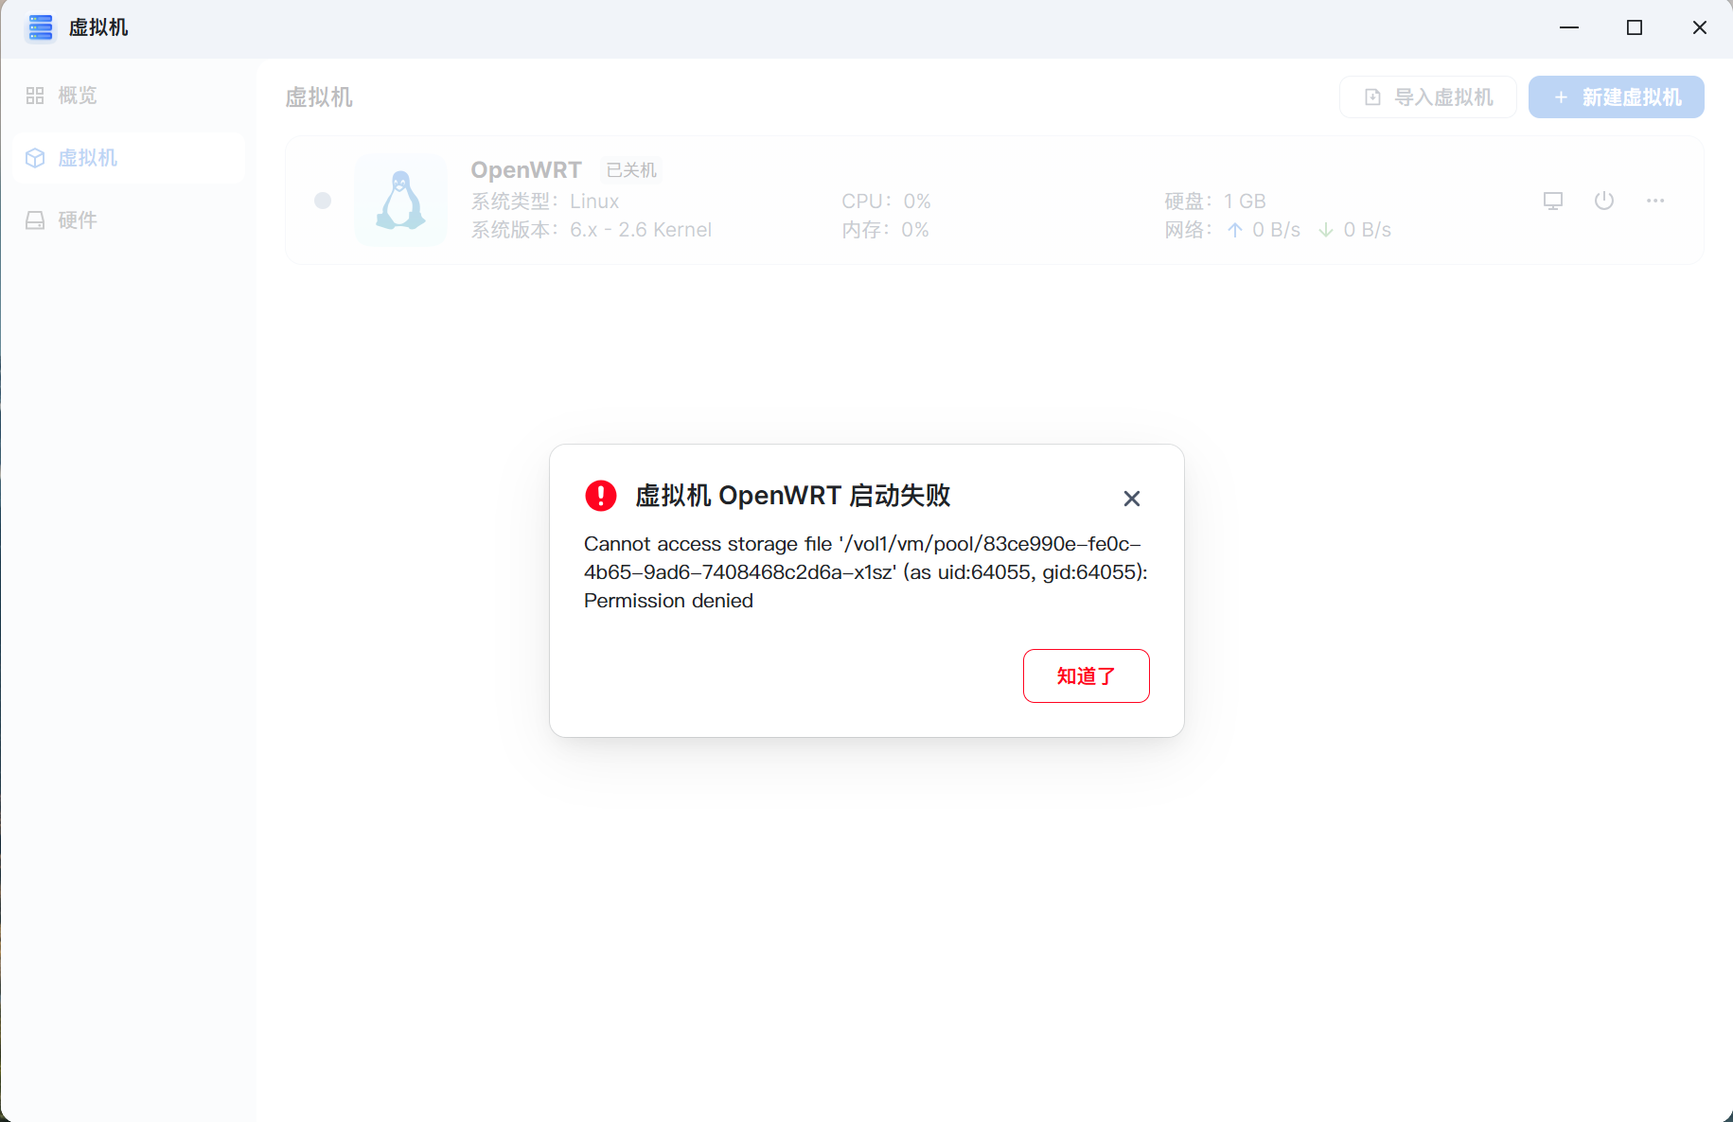Viewport: 1733px width, 1122px height.
Task: Click the red error alert icon
Action: (601, 495)
